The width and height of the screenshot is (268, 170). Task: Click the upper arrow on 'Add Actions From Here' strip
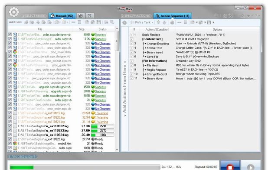125,62
